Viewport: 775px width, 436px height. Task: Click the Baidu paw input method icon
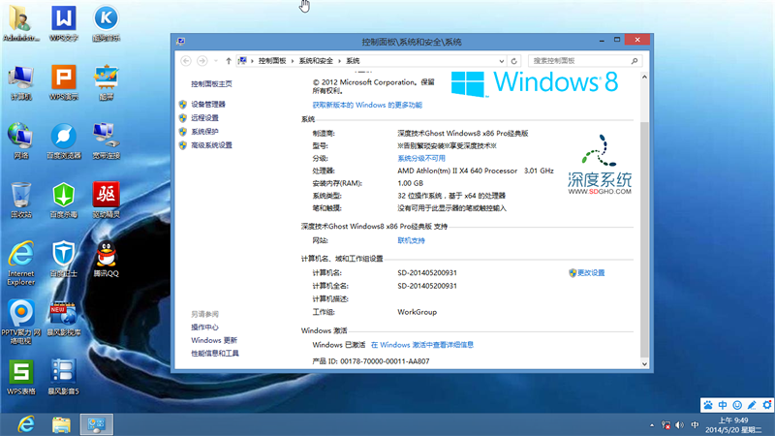[708, 405]
